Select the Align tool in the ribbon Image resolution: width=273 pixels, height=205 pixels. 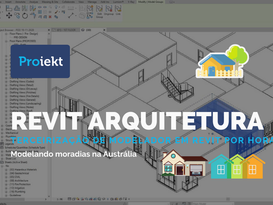(9, 8)
